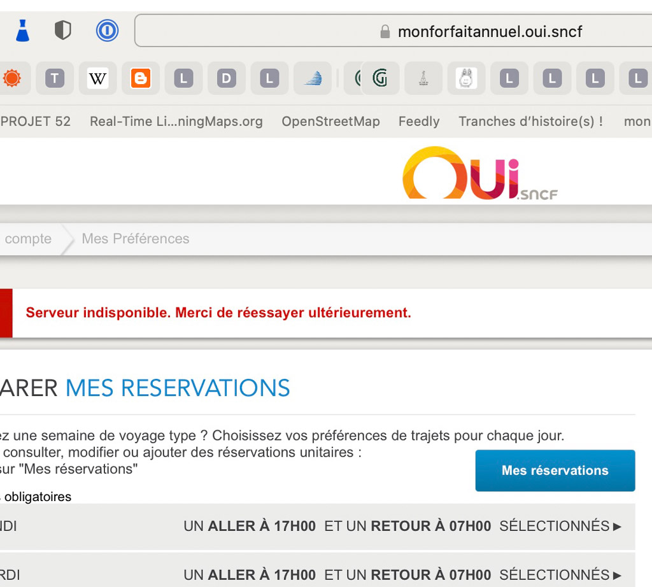Switch to the orange sun pinned tab

[x=12, y=78]
